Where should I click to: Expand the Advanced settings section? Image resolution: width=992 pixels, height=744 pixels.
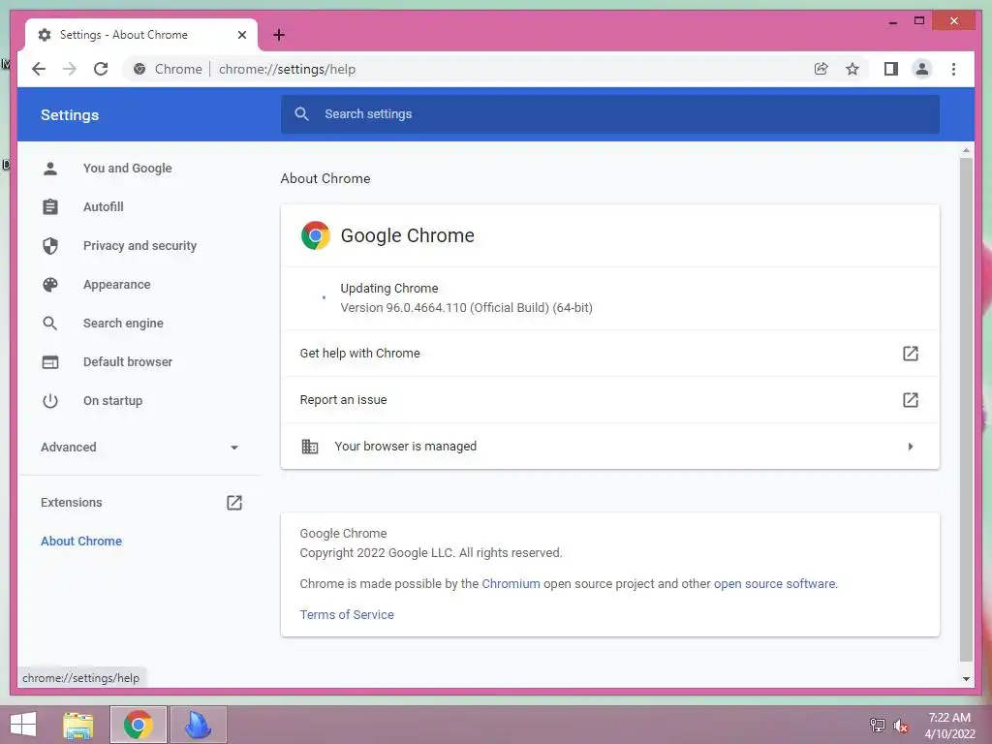point(139,448)
